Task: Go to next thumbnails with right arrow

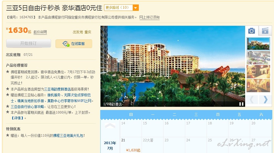Action: 265,100
